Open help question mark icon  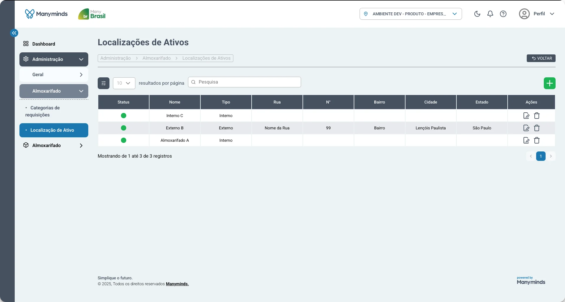point(503,14)
